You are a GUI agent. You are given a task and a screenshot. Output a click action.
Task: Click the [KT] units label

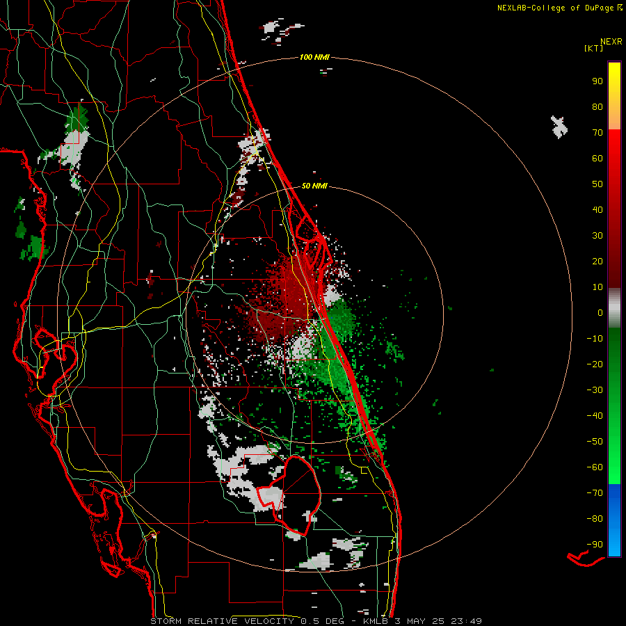[594, 48]
